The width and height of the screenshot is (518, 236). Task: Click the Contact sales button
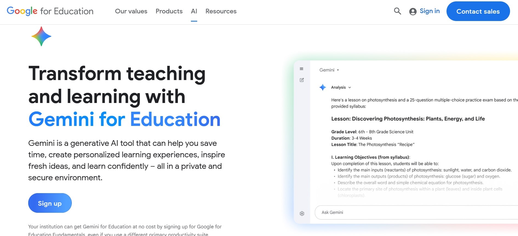(478, 11)
